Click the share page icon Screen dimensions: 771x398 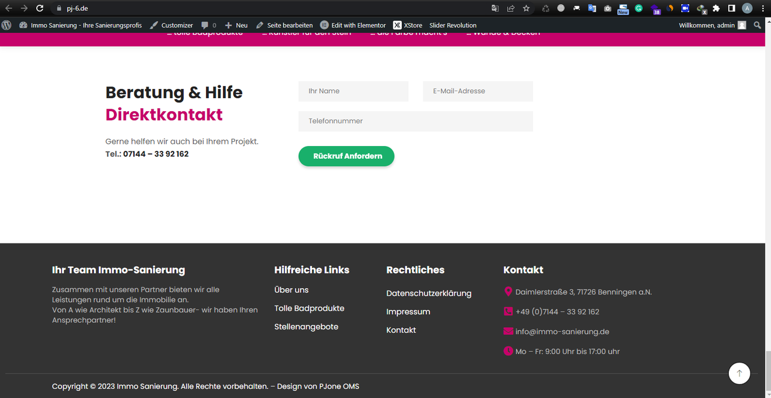tap(511, 8)
